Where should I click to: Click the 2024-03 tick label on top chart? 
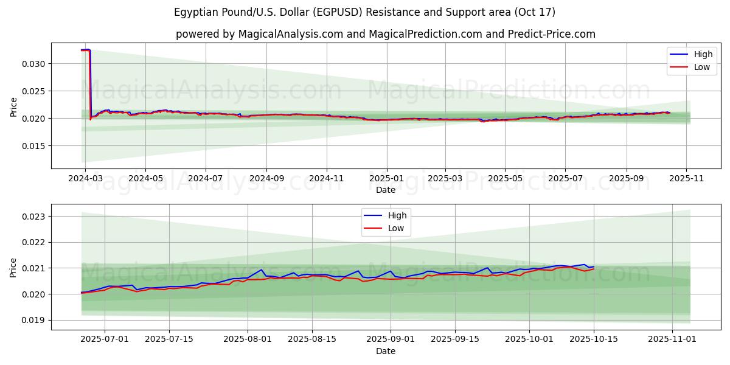[x=85, y=179]
